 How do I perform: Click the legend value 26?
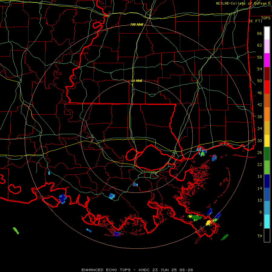tap(260, 153)
